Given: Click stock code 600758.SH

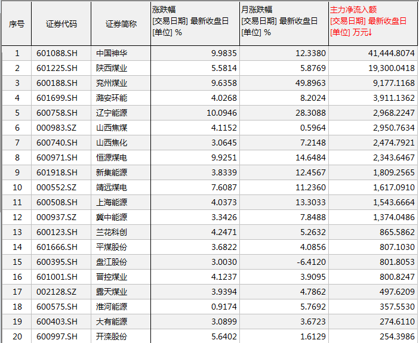Looking at the screenshot, I should click(x=57, y=113).
